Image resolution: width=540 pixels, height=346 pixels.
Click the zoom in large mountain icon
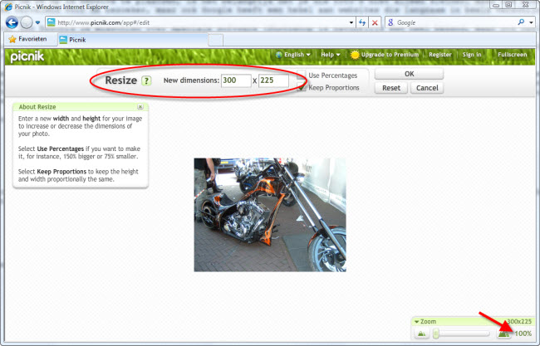(503, 334)
